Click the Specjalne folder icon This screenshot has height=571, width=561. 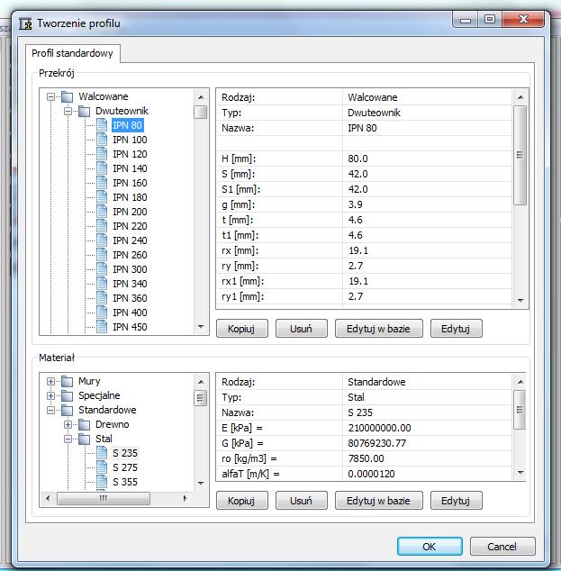(x=67, y=395)
